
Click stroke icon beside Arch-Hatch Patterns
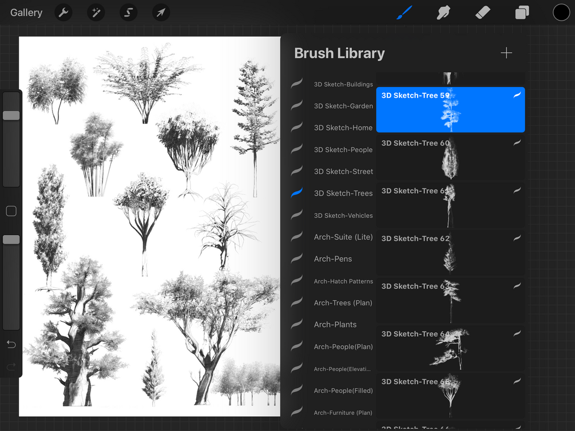[297, 280]
